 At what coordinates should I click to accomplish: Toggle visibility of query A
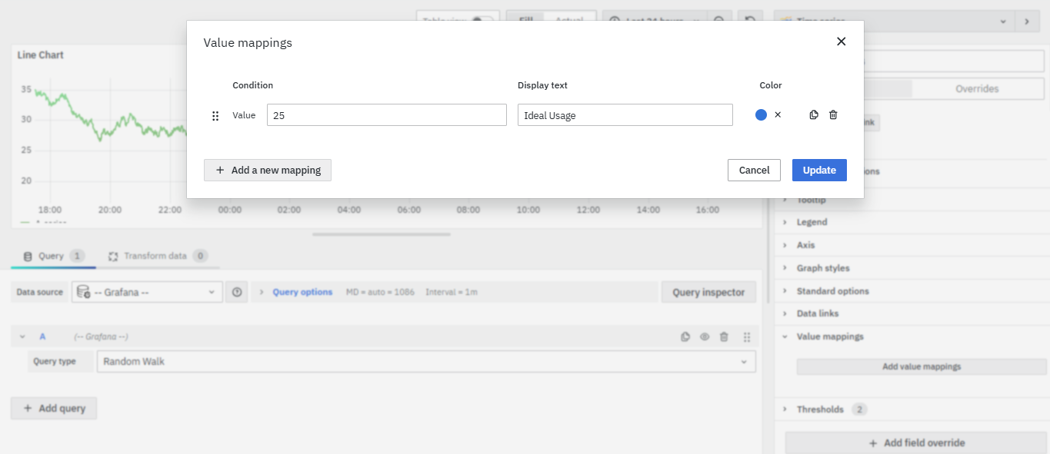point(705,336)
